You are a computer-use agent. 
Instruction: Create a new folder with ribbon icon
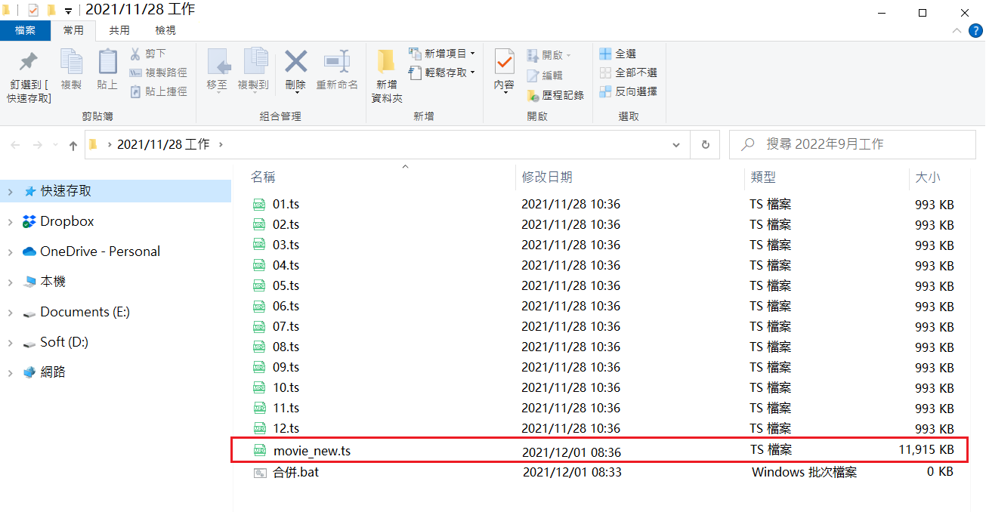(x=387, y=62)
